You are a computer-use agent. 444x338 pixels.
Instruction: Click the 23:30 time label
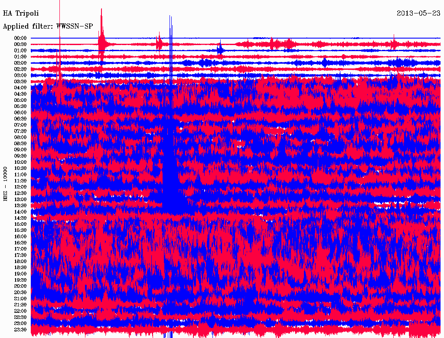pos(20,330)
